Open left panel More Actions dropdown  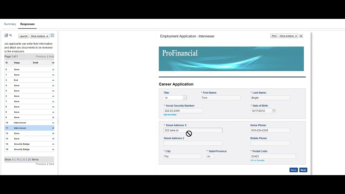point(39,36)
